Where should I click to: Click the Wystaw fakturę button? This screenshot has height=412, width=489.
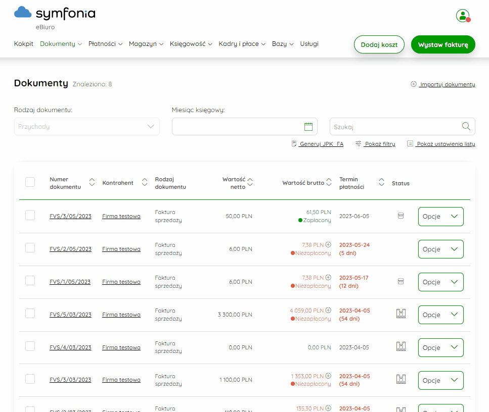tap(443, 44)
